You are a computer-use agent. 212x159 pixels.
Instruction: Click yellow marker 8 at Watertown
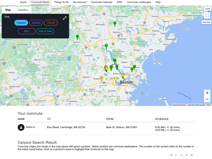(x=102, y=78)
